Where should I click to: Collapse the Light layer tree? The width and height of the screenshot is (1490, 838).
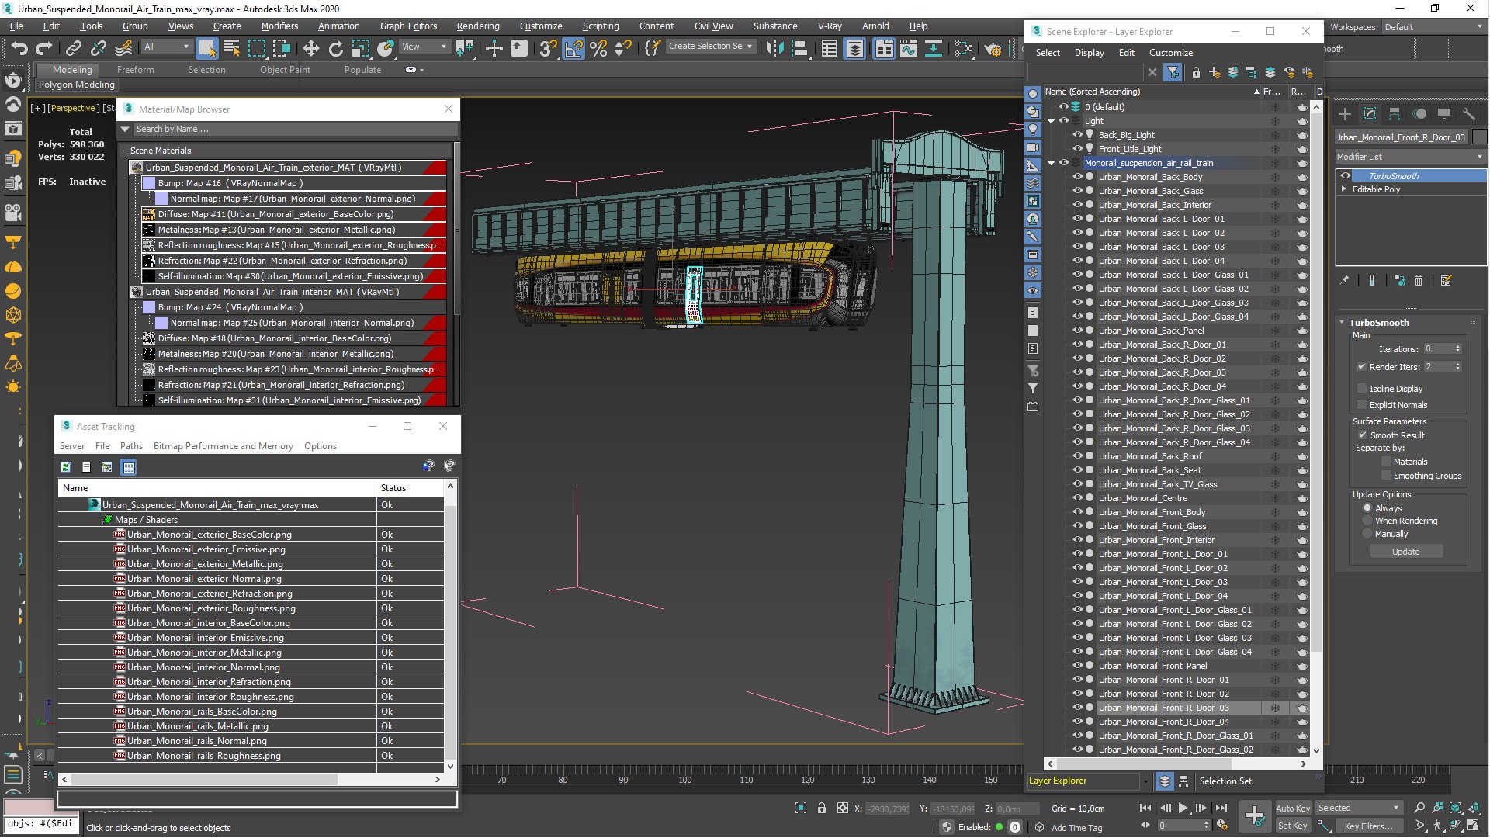click(1052, 121)
